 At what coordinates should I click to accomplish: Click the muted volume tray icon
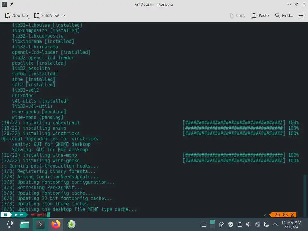(248, 224)
